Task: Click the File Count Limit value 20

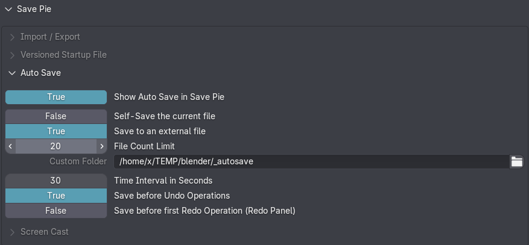Action: tap(56, 146)
